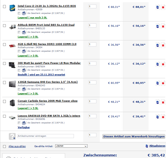Remove 300 Watt be quiet! from cart
166x158 pixels.
pos(163,64)
